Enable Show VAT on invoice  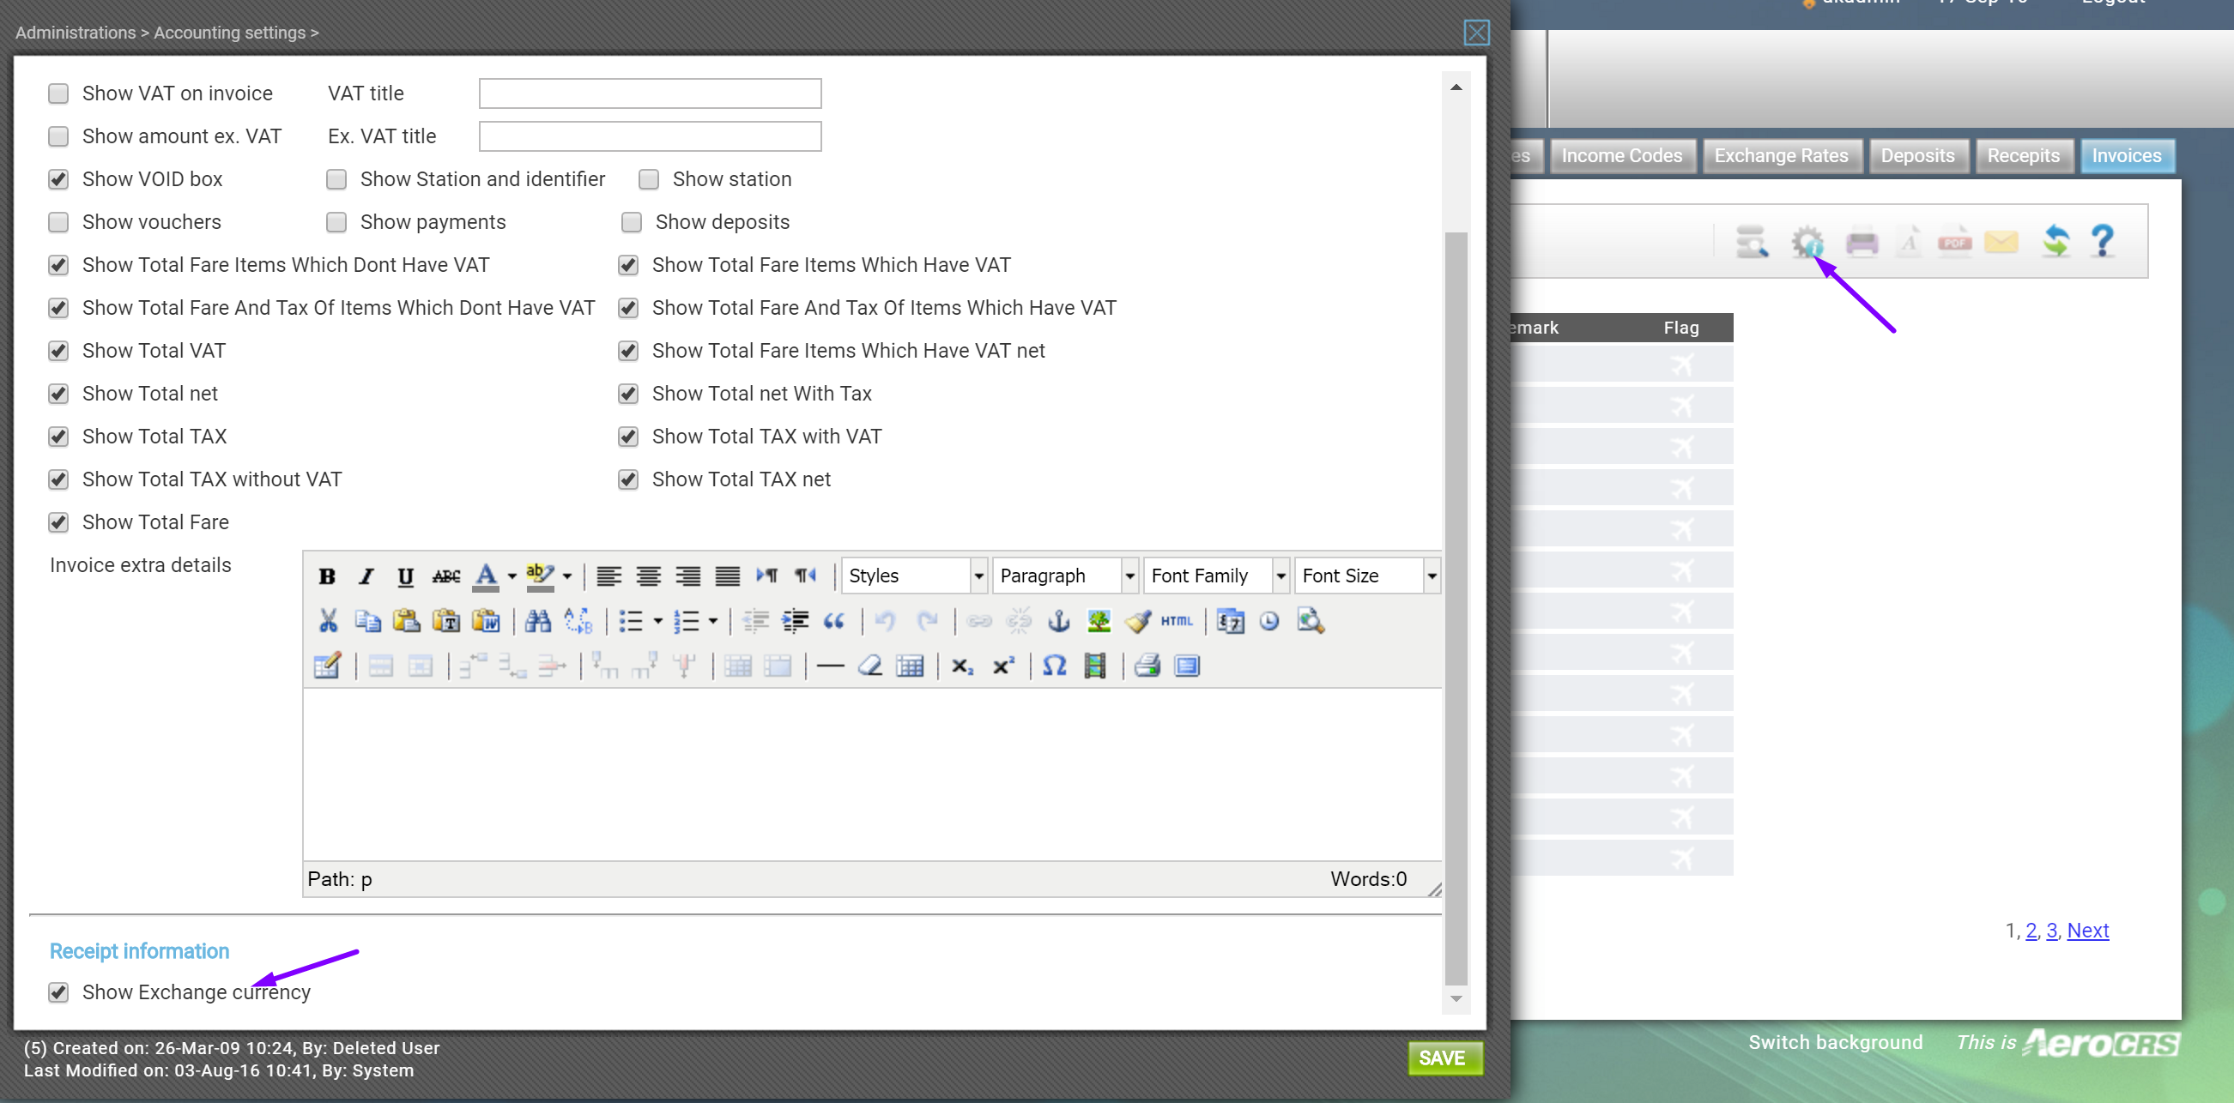[x=58, y=93]
